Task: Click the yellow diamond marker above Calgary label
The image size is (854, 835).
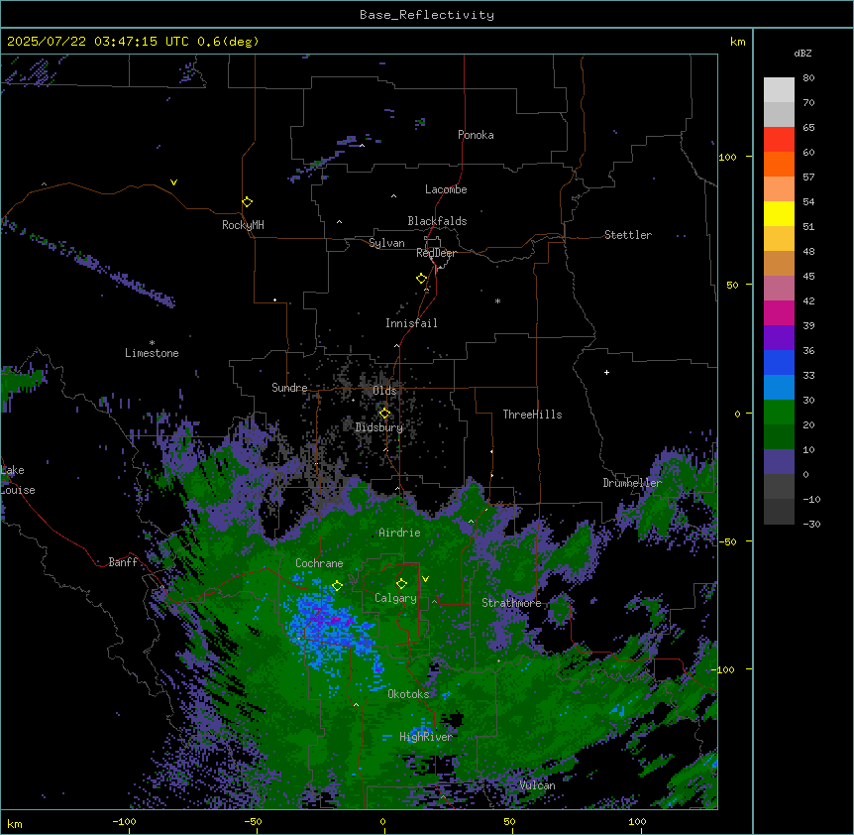Action: coord(401,584)
